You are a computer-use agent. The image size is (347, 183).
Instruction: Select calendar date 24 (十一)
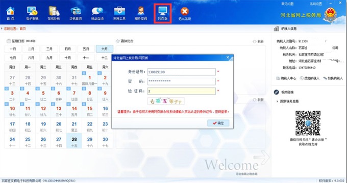tap(12, 141)
